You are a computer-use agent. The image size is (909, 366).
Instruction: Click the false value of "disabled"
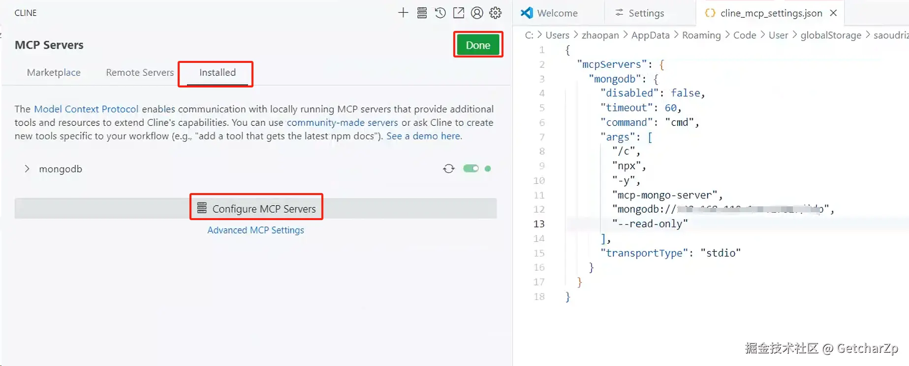tap(685, 93)
